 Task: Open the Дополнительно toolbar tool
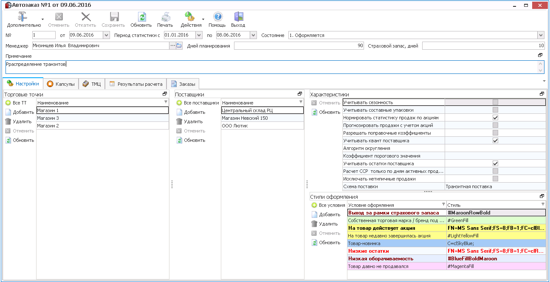coord(24,20)
